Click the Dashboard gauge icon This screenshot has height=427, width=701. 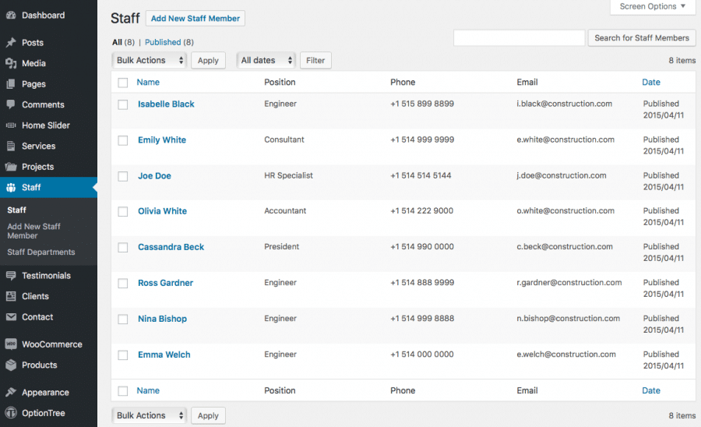pyautogui.click(x=11, y=16)
